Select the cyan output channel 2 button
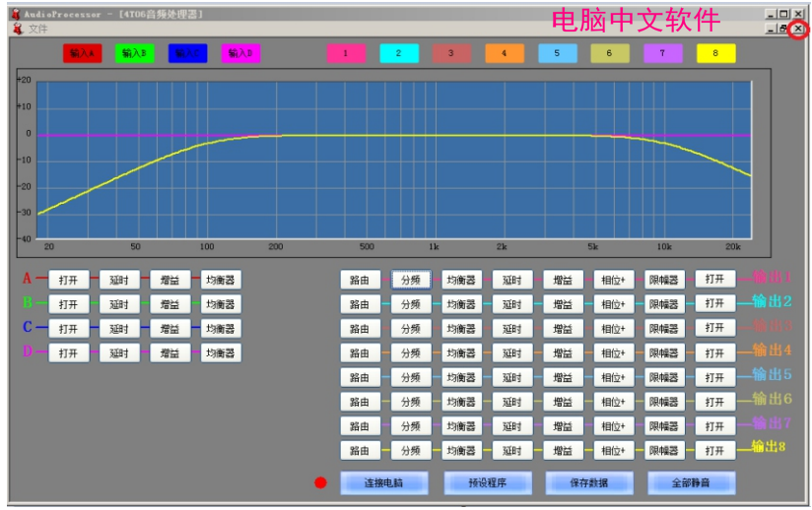Screen dimensions: 812x510 tap(399, 53)
